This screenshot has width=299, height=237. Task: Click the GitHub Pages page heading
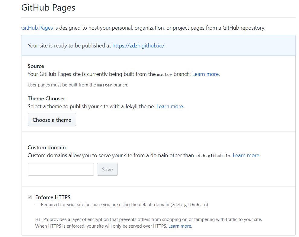pyautogui.click(x=48, y=8)
